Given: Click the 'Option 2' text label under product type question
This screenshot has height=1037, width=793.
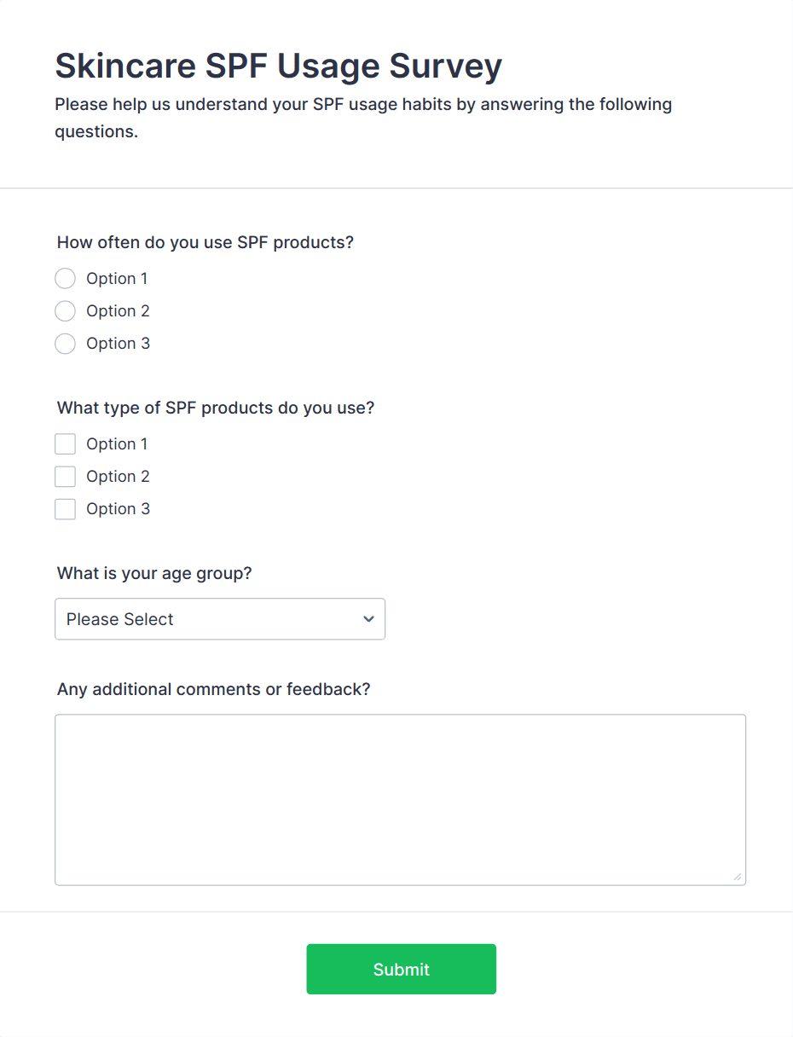Looking at the screenshot, I should [x=118, y=477].
